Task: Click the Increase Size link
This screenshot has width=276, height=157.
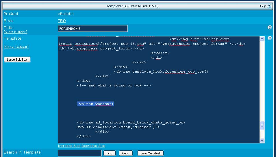Action: pos(69,146)
